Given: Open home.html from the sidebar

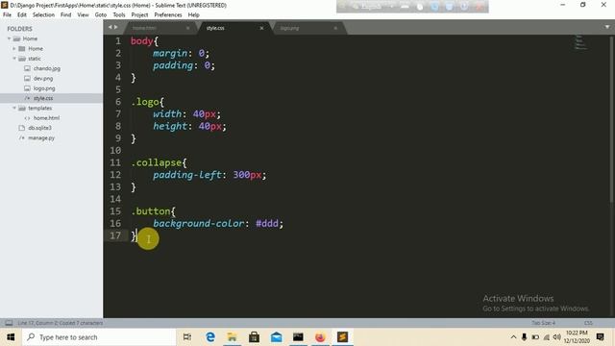Looking at the screenshot, I should tap(46, 118).
